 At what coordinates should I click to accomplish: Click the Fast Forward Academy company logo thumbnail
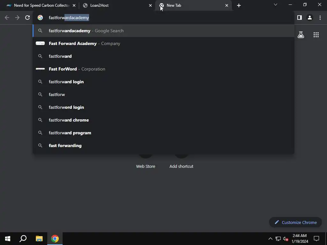click(x=40, y=43)
